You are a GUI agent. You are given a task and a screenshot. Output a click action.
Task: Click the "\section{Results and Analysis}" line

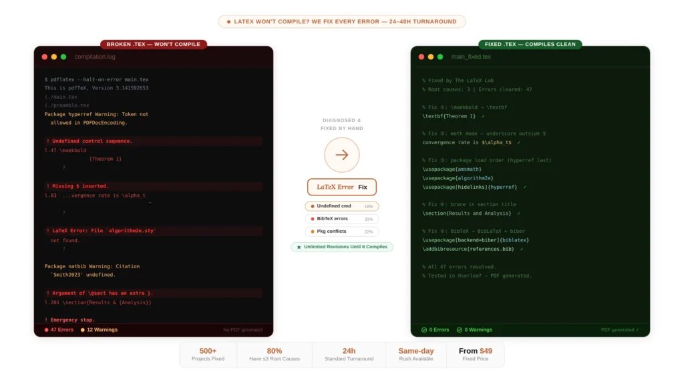(x=467, y=214)
